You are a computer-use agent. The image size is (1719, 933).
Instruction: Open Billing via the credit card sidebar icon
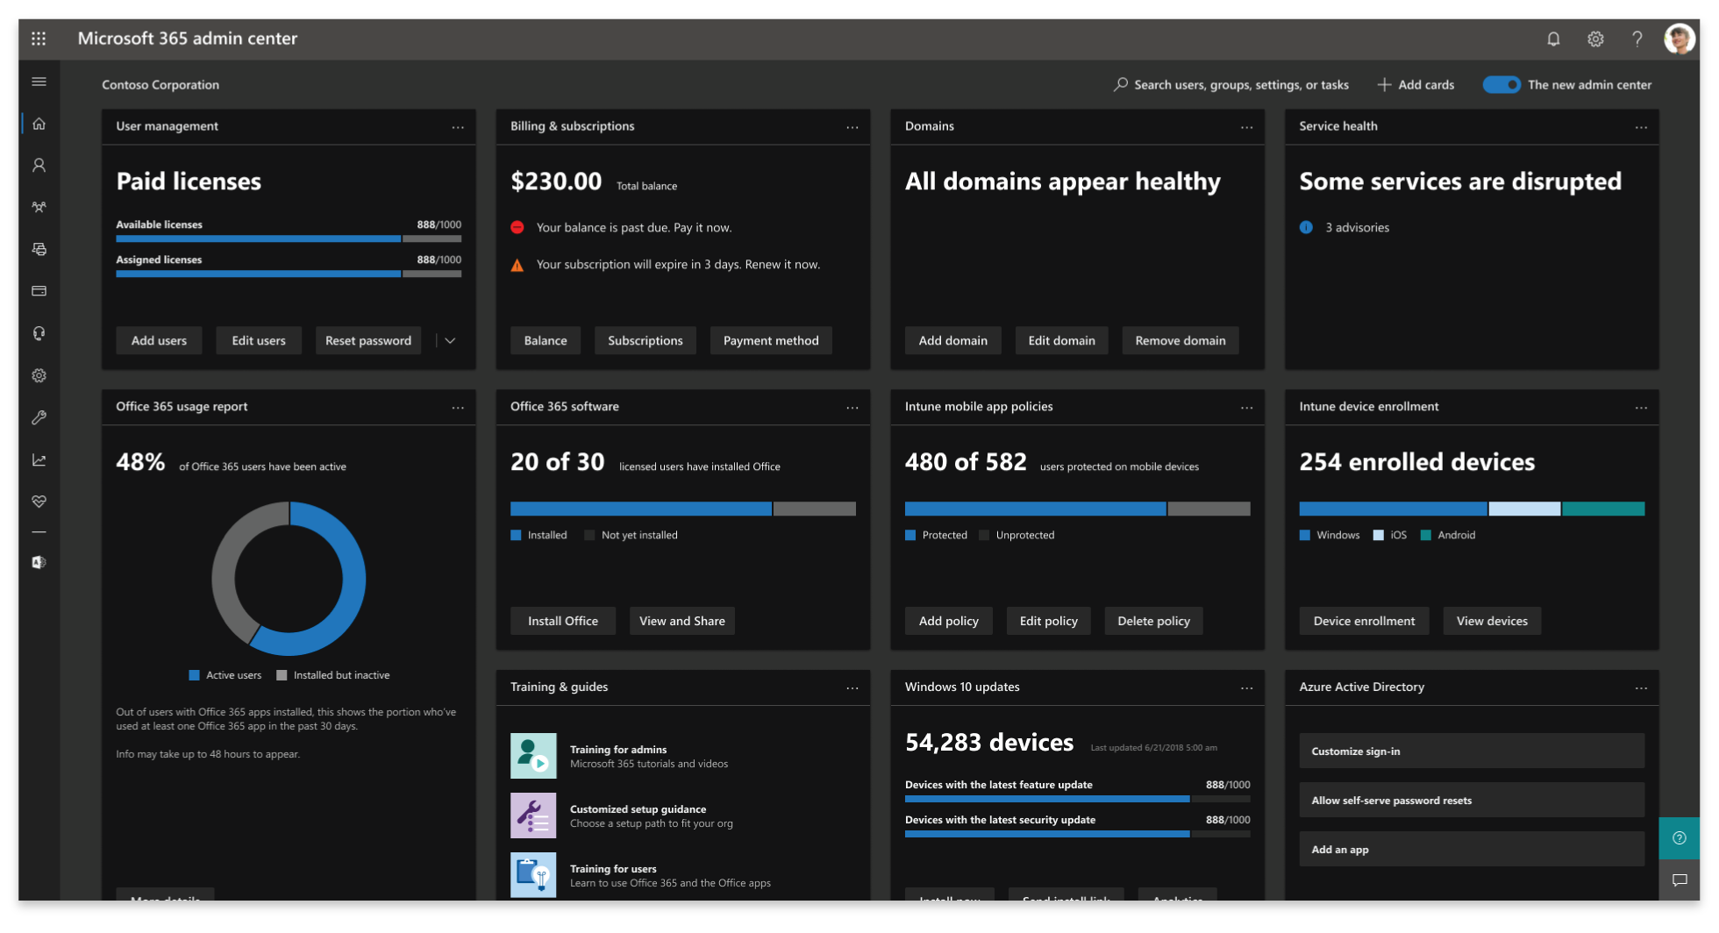39,290
